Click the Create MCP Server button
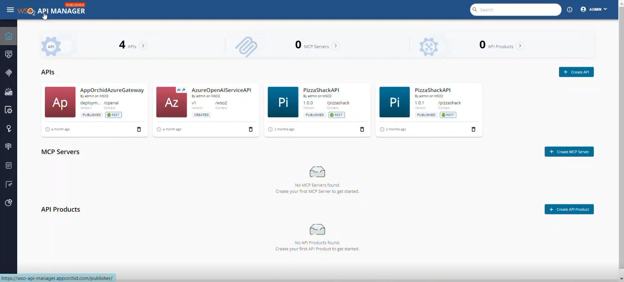 coord(569,152)
